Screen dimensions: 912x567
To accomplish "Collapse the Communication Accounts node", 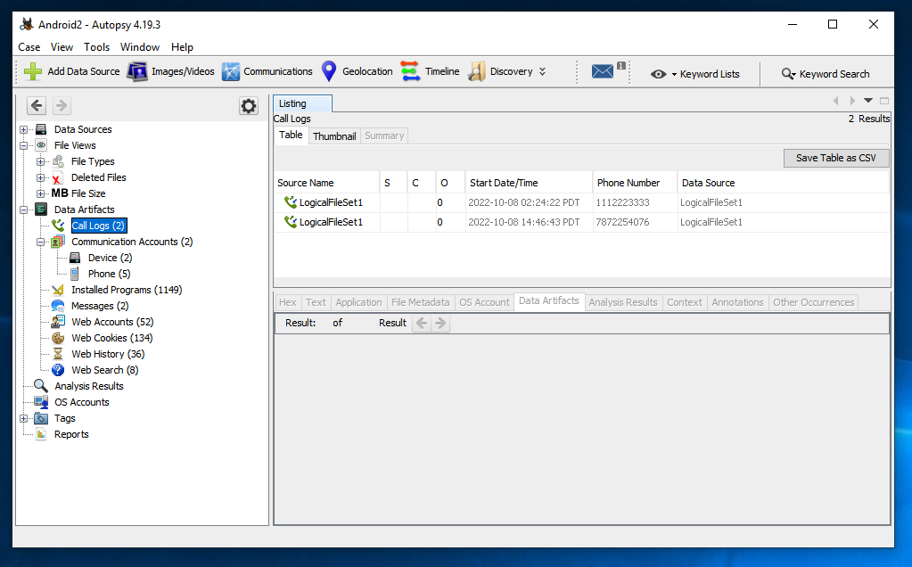I will click(41, 242).
